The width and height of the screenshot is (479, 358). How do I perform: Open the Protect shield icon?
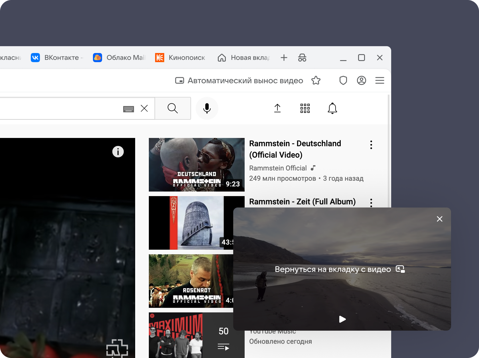[x=343, y=81]
